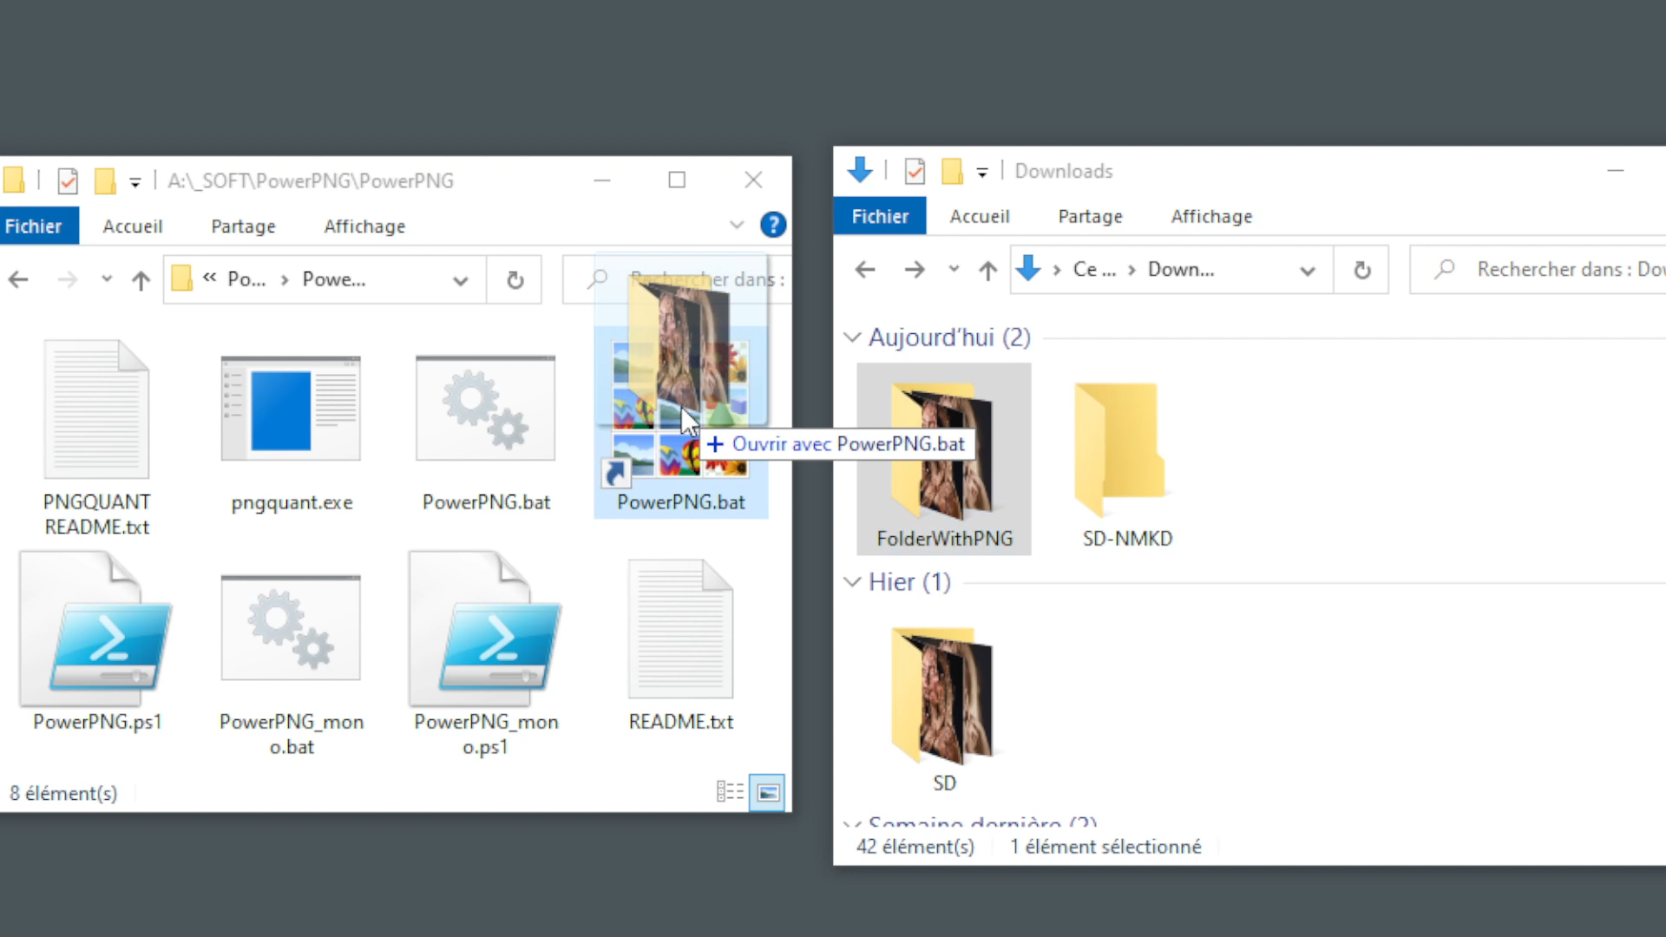Select PowerPNG_mono.ps1 script

485,629
